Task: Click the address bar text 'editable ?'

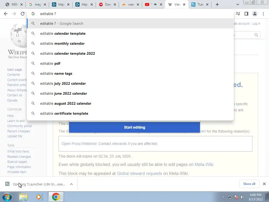Action: coord(48,14)
